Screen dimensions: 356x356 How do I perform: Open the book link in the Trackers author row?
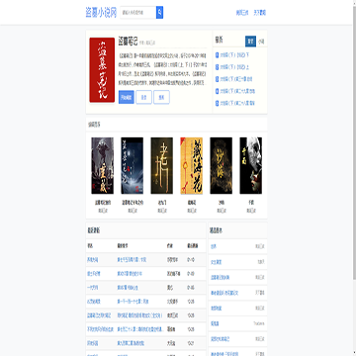(x=215, y=323)
